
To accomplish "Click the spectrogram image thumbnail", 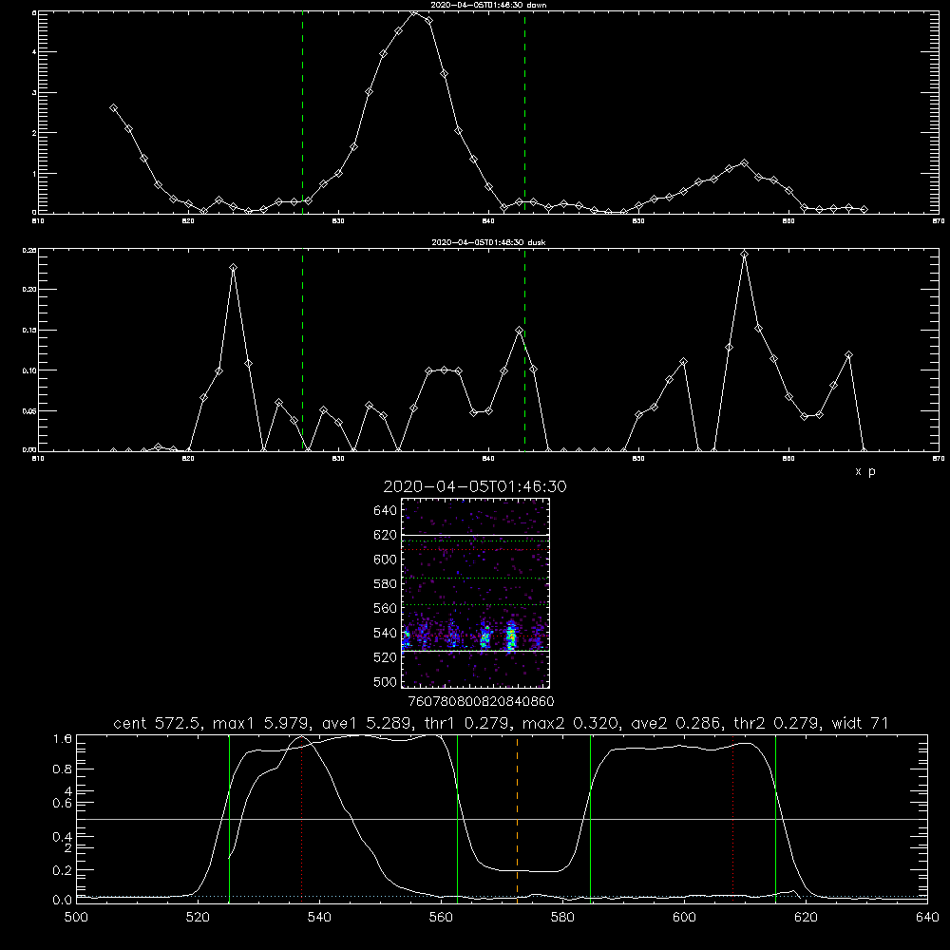I will (x=476, y=593).
